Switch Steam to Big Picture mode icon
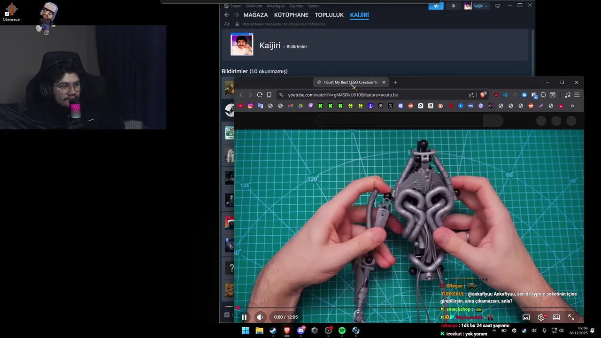The height and width of the screenshot is (338, 601). tap(498, 6)
